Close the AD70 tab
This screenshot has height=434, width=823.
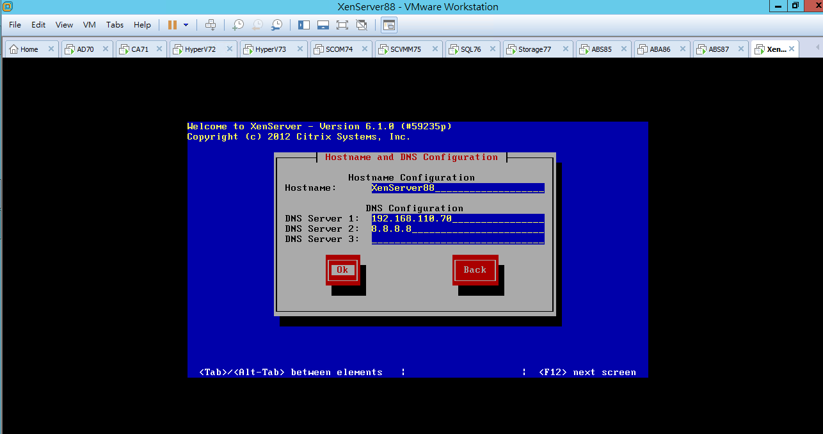pos(106,49)
